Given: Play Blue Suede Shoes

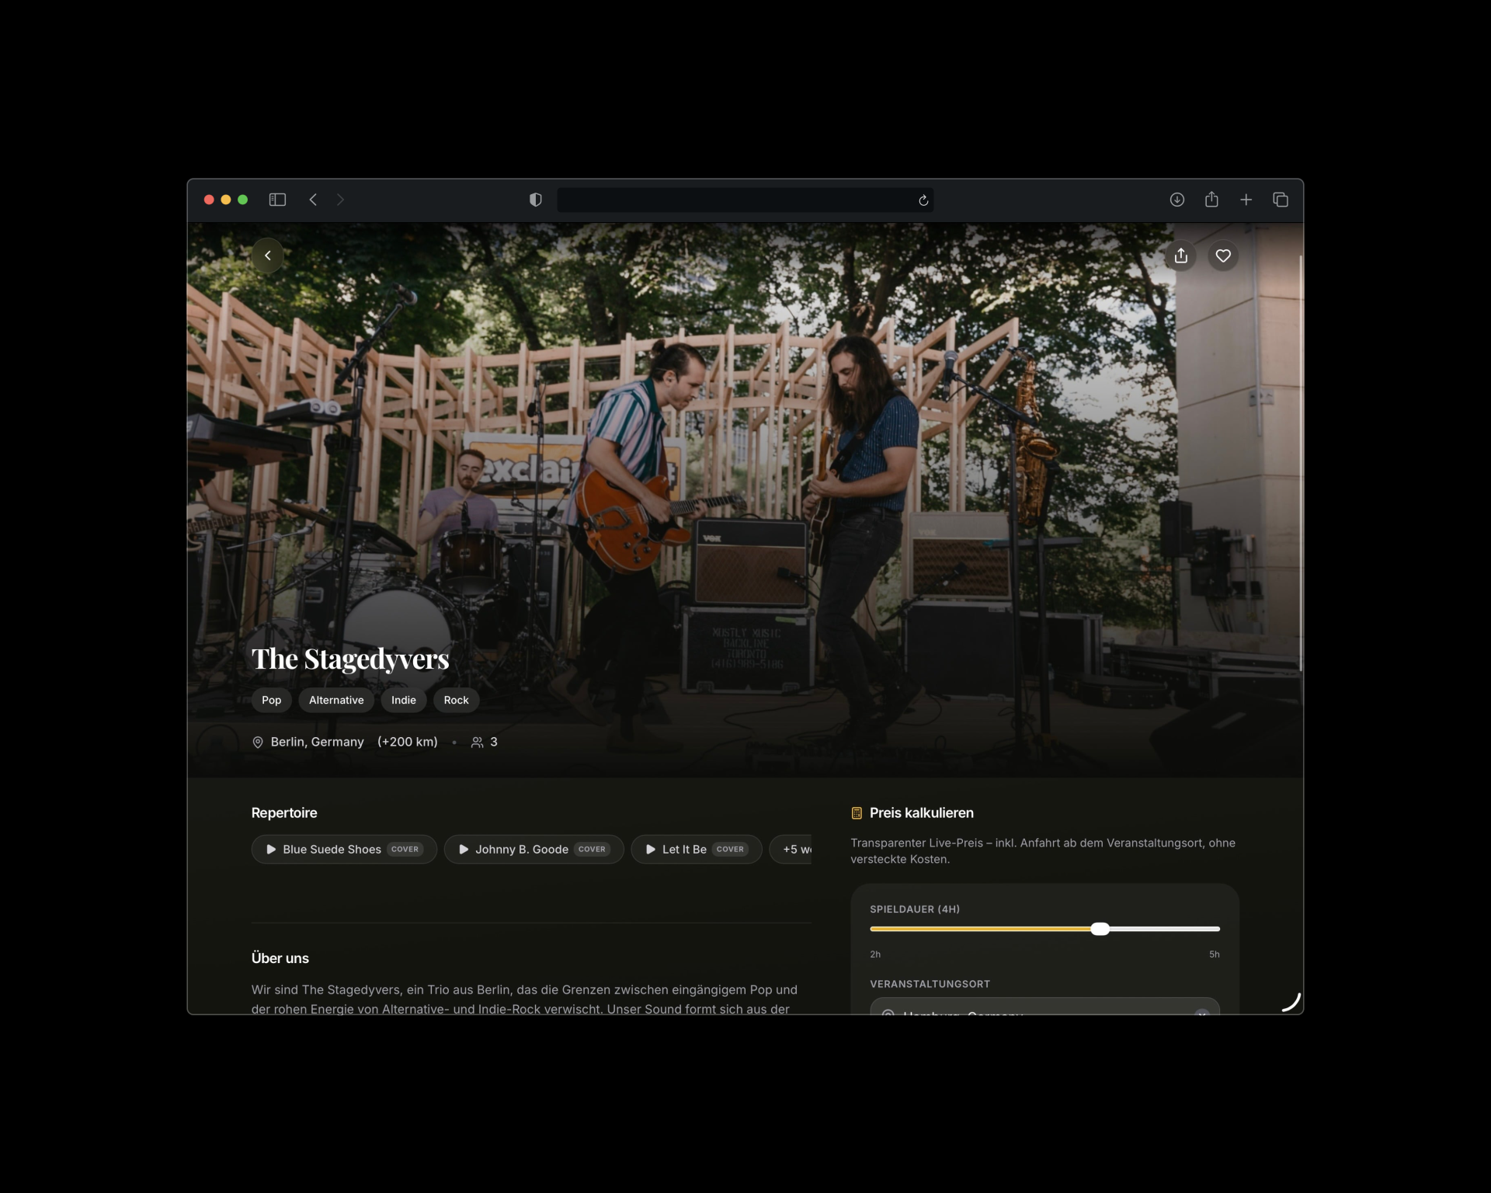Looking at the screenshot, I should (x=344, y=849).
